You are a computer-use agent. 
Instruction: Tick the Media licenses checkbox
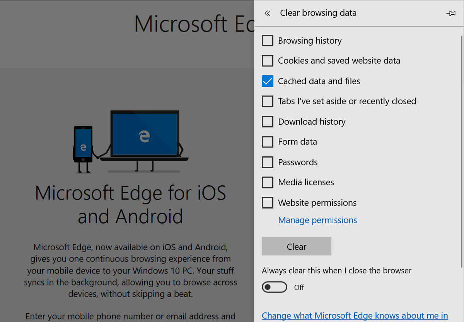268,182
